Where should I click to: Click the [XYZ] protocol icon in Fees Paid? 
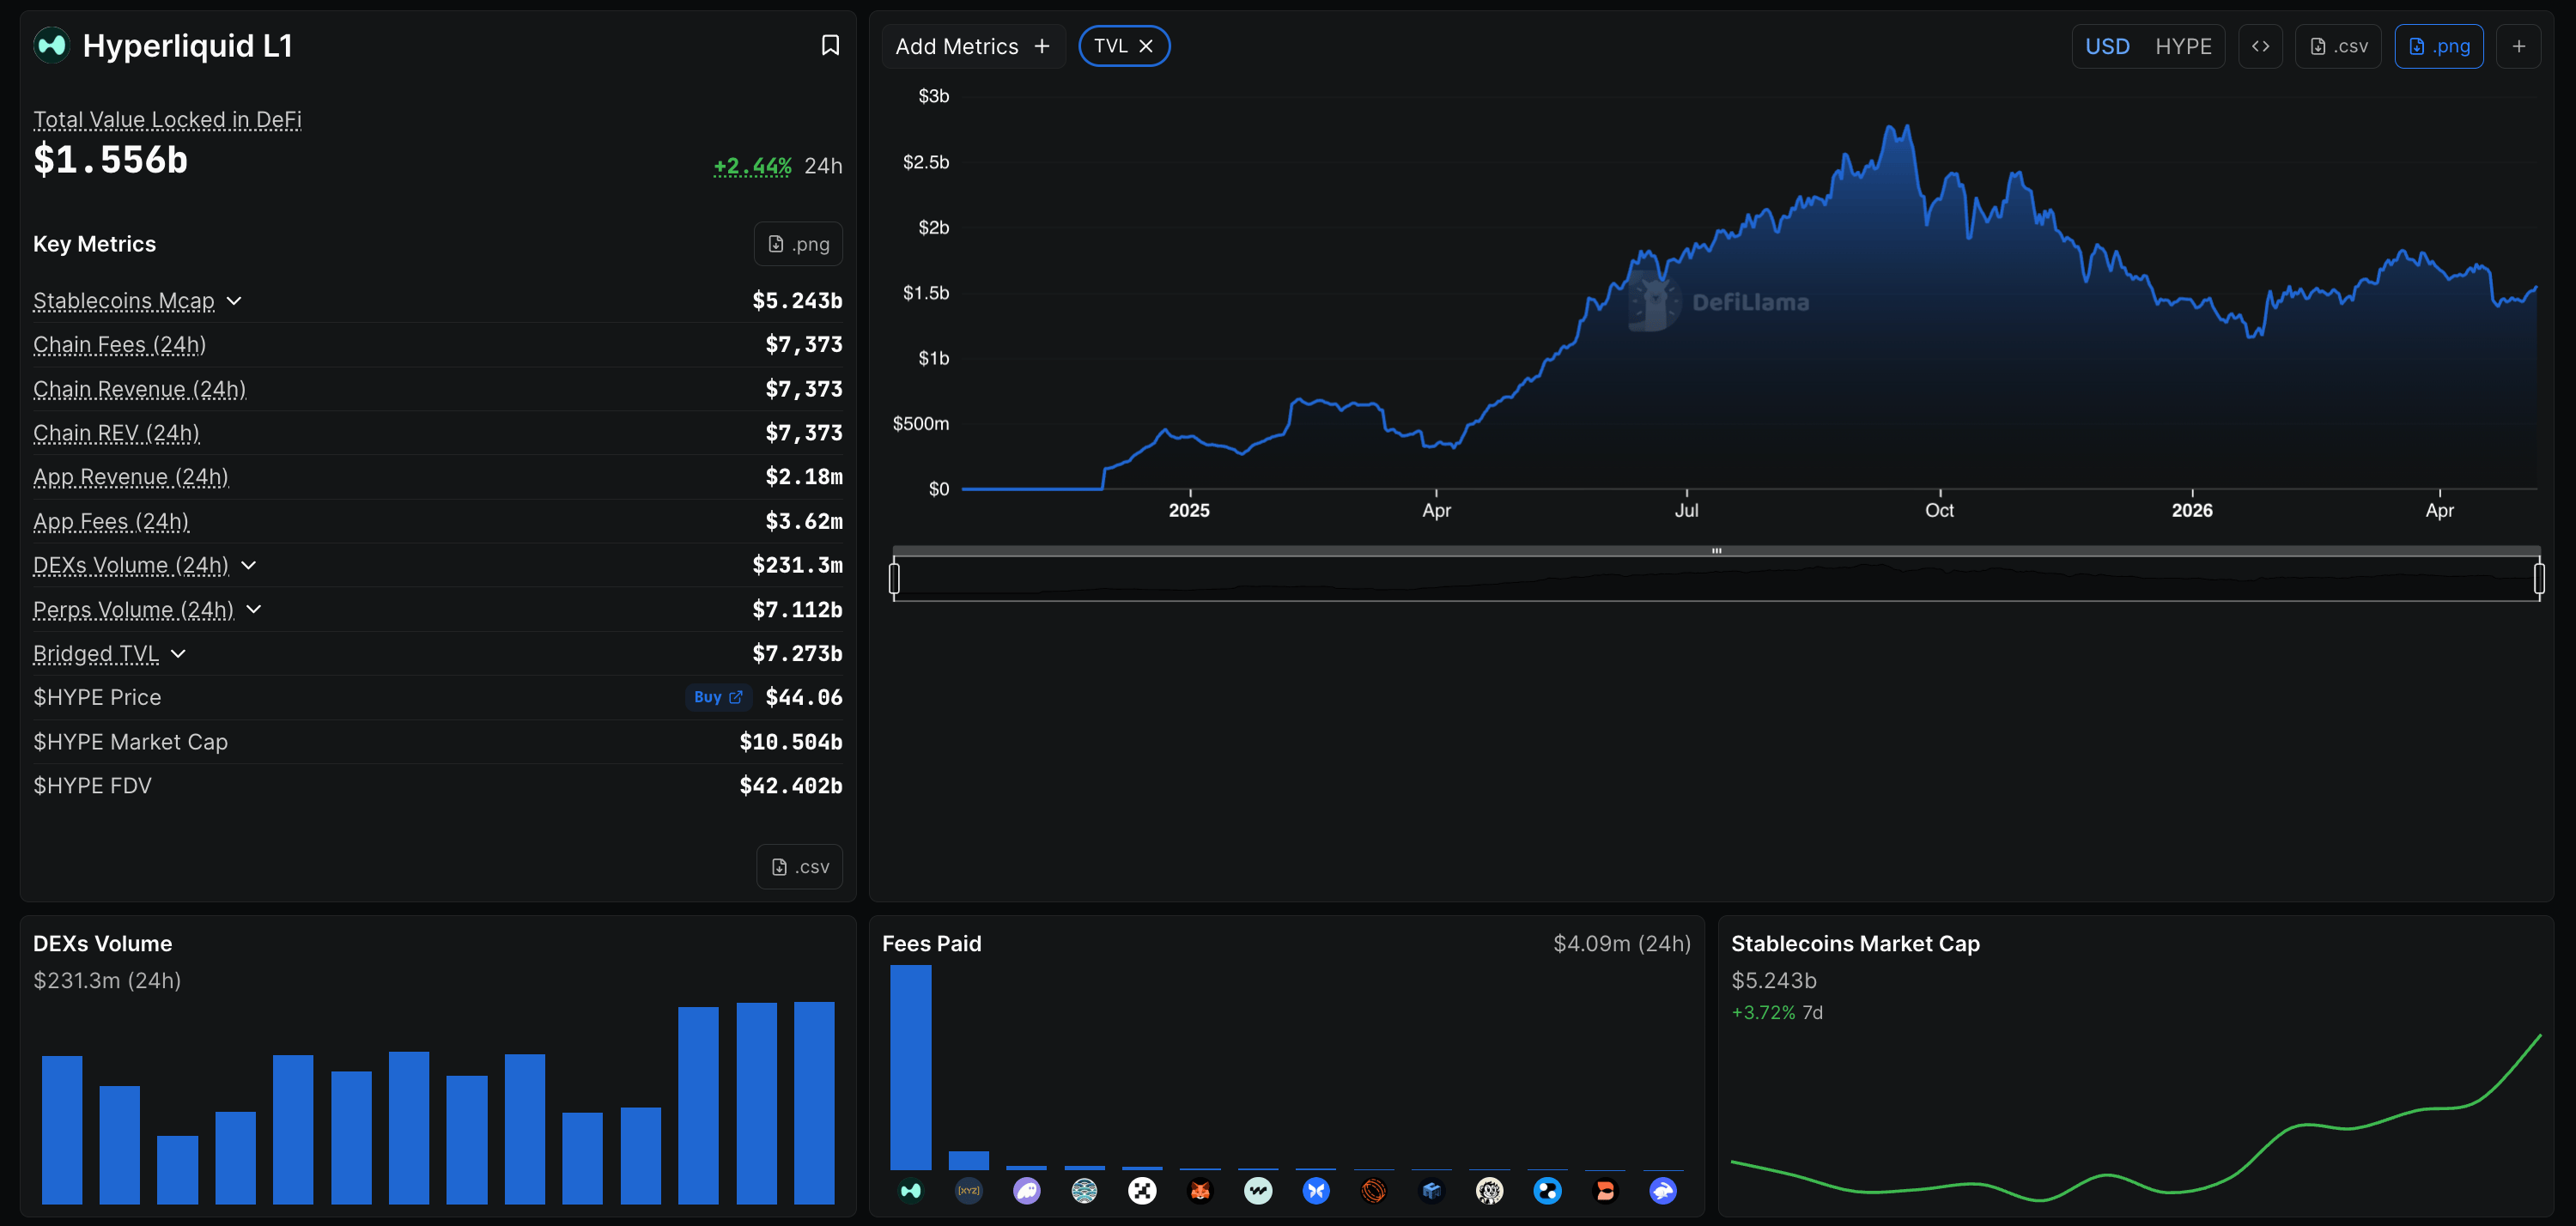[x=968, y=1190]
